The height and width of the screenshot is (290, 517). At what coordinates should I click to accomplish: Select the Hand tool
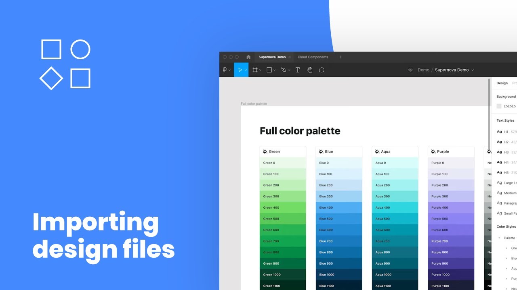coord(310,70)
